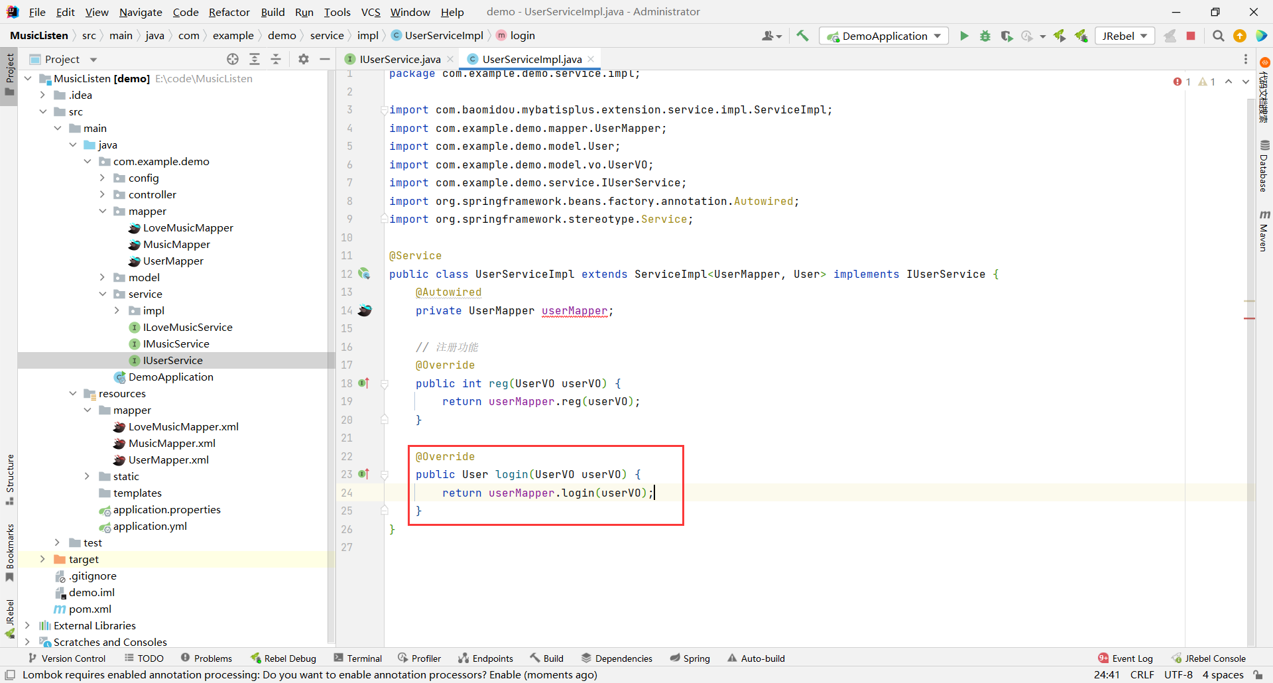This screenshot has height=683, width=1273.
Task: Collapse the mapper package node
Action: click(102, 211)
